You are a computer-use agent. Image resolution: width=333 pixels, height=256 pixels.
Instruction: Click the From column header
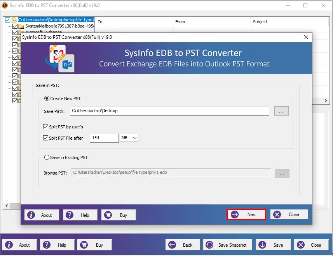click(212, 22)
